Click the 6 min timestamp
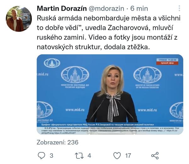Viewport: 189px width, 164px height. 139,8
